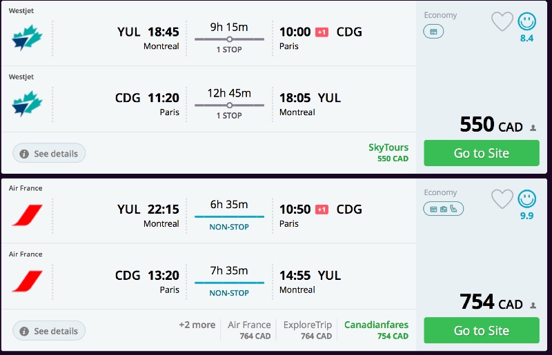Viewport: 552px width, 355px height.
Task: Click the Air France logo on outbound flight
Action: tap(27, 216)
